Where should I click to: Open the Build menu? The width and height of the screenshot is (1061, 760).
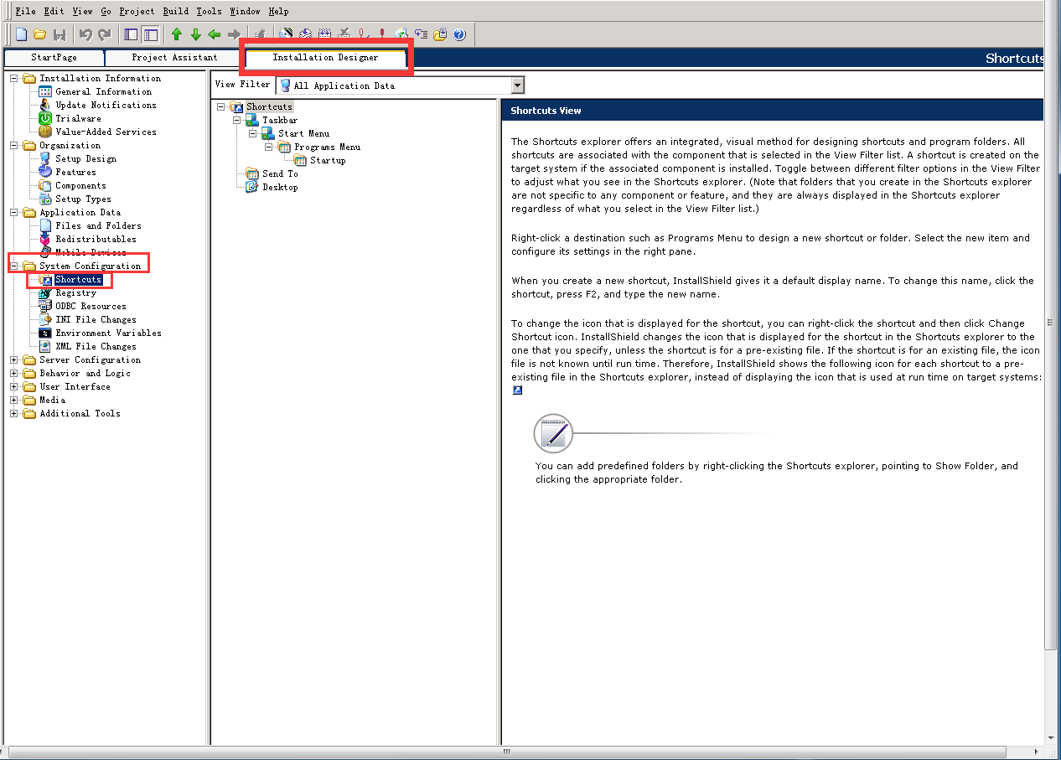point(175,11)
